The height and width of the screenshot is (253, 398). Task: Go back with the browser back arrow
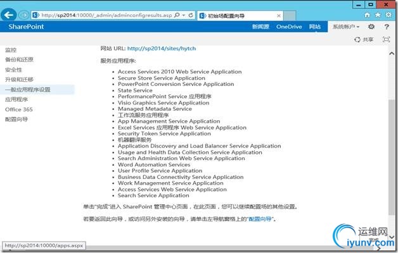(x=8, y=15)
